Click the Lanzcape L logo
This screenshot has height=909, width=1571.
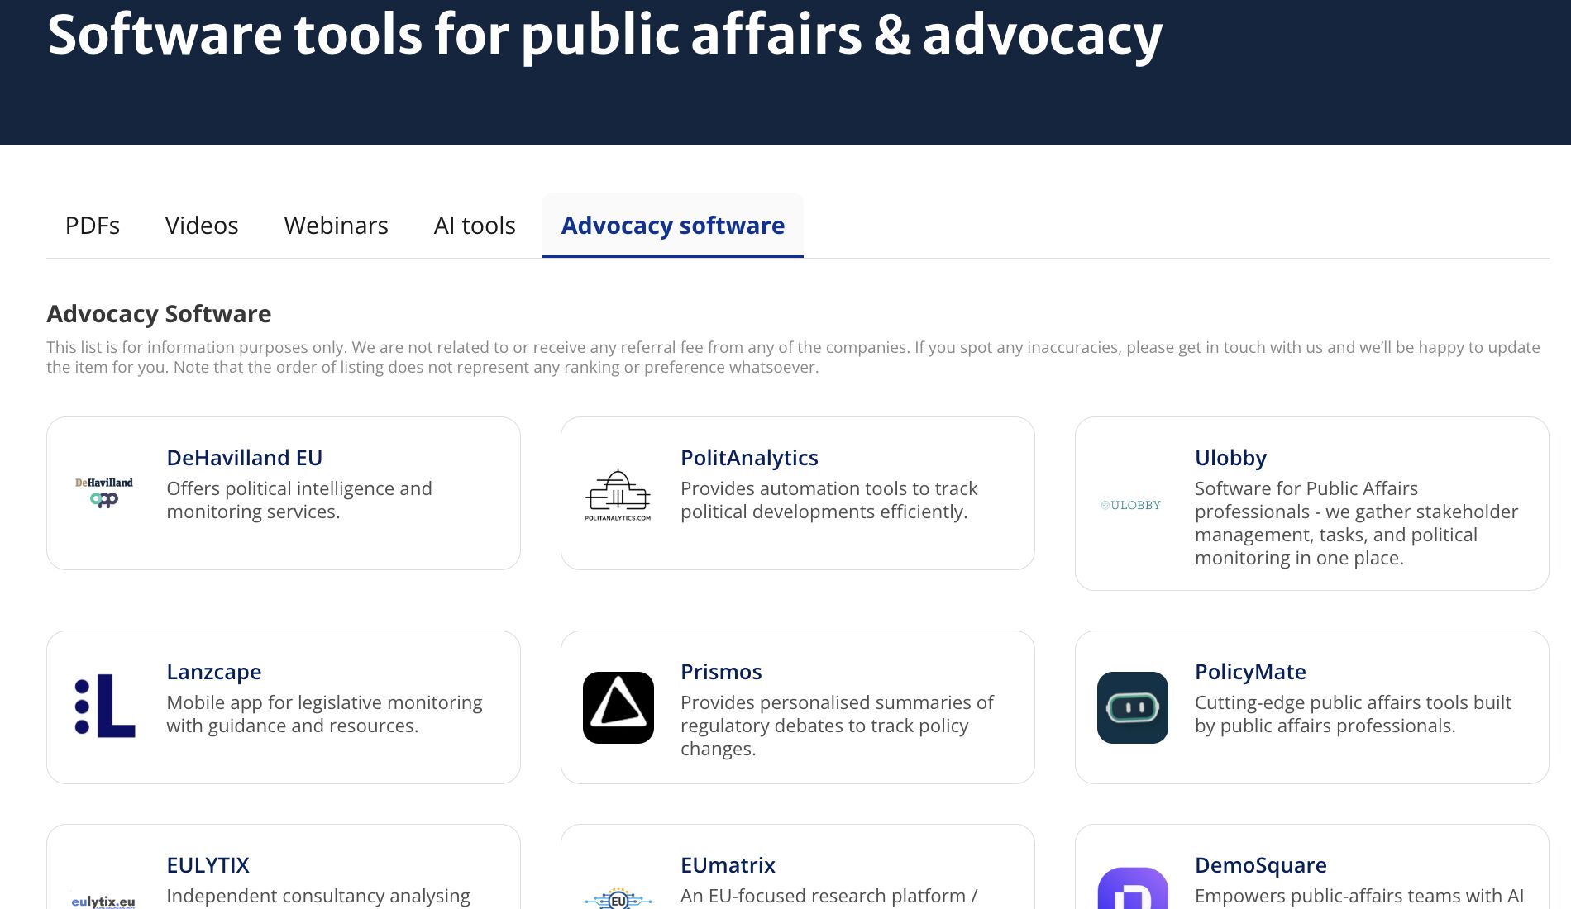104,707
